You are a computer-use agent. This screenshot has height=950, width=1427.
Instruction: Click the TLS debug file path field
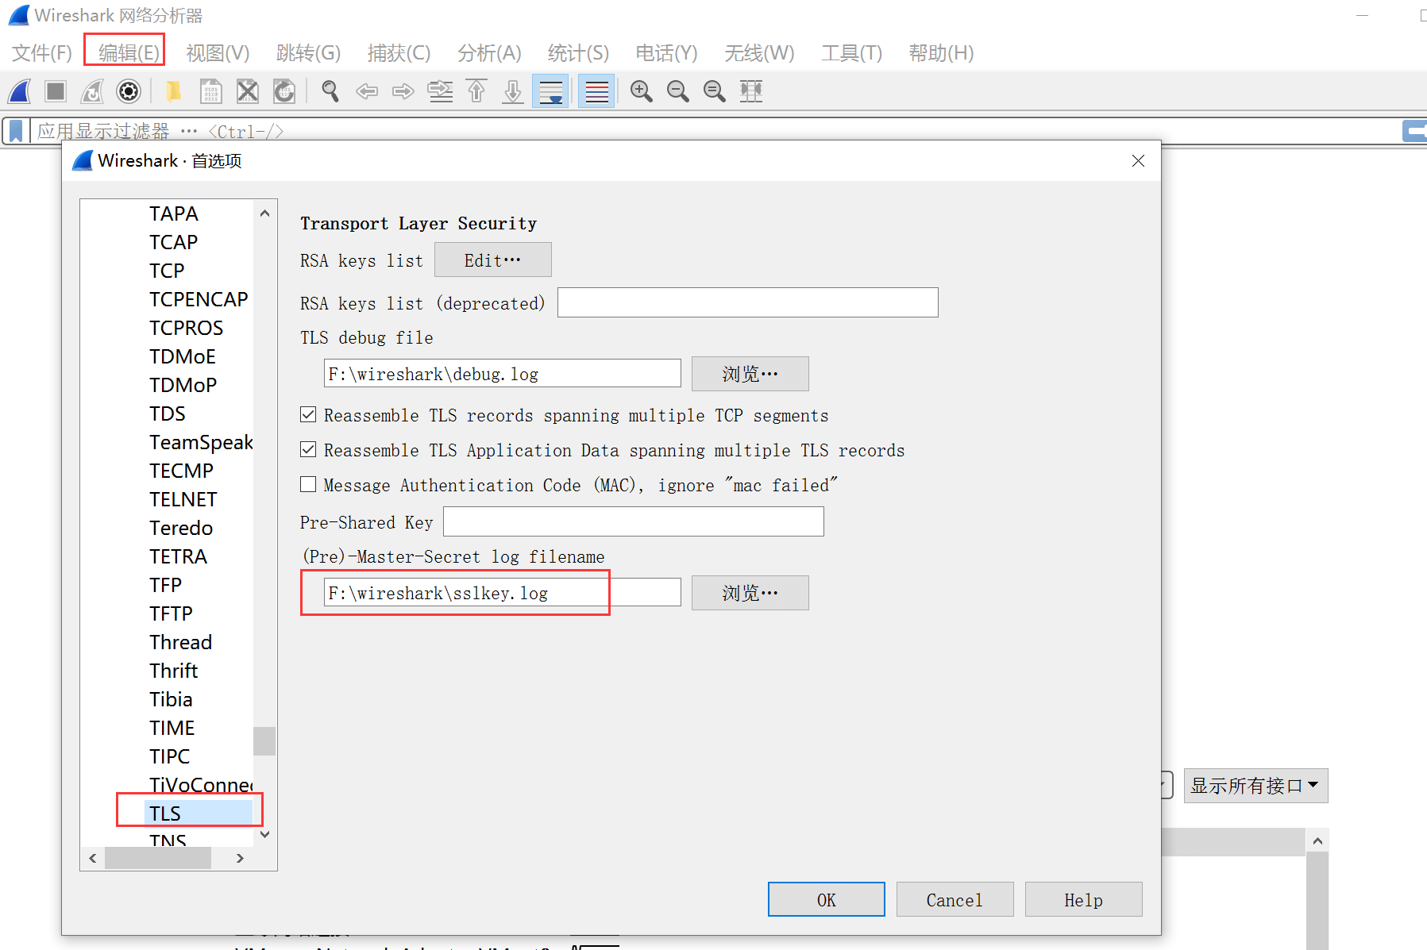pos(503,373)
